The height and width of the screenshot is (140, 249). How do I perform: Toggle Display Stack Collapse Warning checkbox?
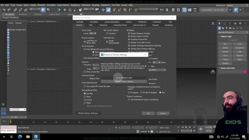[x=129, y=49]
